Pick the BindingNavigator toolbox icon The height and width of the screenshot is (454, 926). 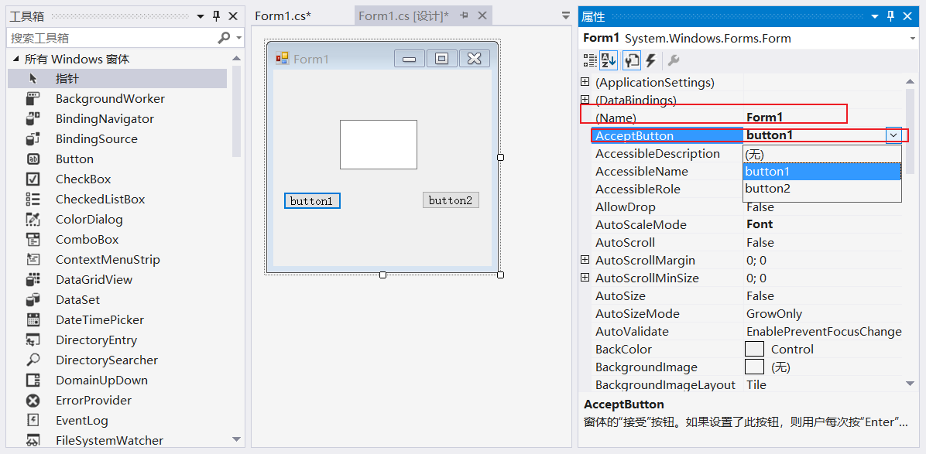tap(33, 119)
